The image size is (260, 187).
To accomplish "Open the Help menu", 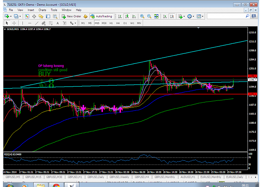I will click(x=79, y=10).
